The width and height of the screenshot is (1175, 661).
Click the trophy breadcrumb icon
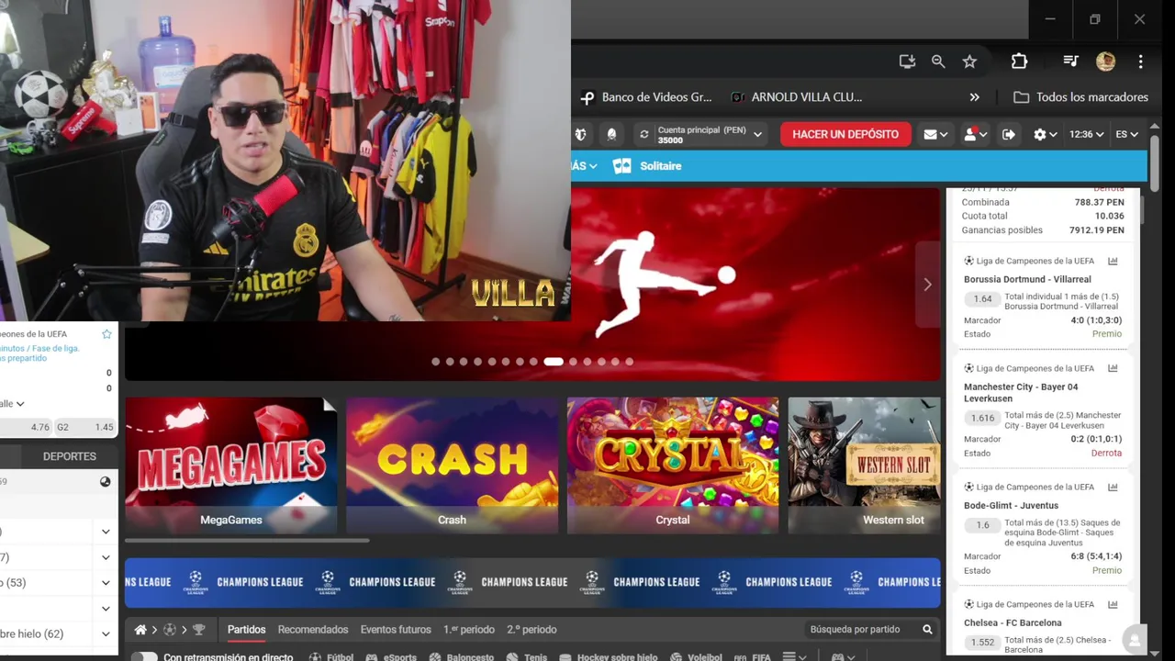pos(198,630)
